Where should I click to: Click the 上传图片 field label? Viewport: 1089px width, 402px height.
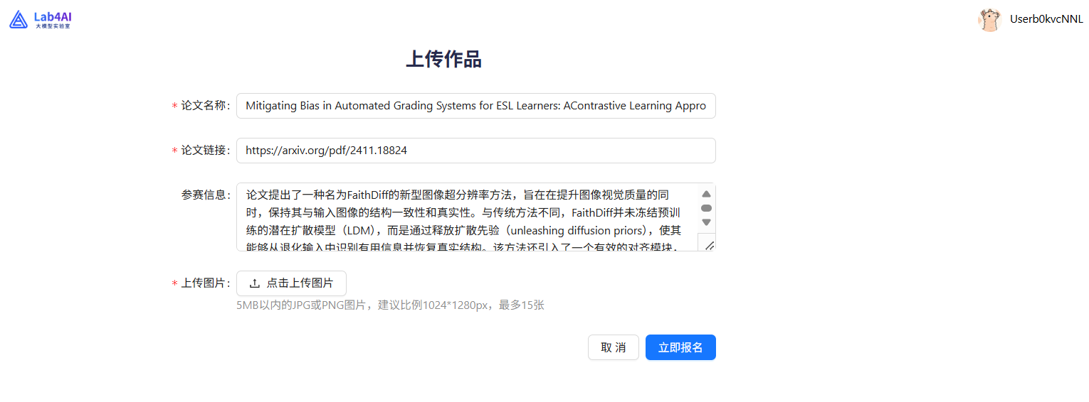[204, 283]
